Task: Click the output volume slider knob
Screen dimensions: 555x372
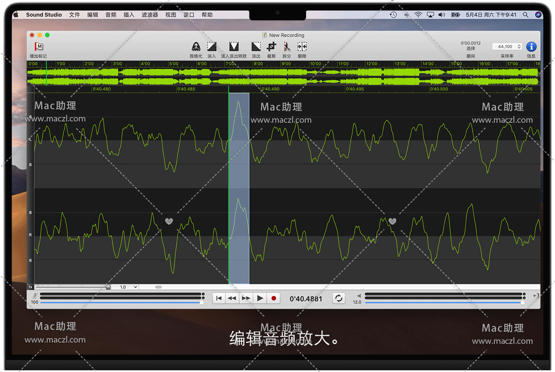Action: [523, 303]
